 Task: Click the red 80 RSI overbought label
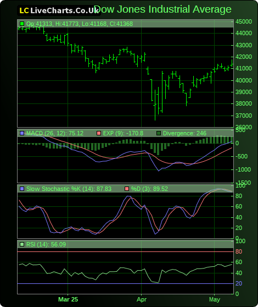pyautogui.click(x=239, y=251)
